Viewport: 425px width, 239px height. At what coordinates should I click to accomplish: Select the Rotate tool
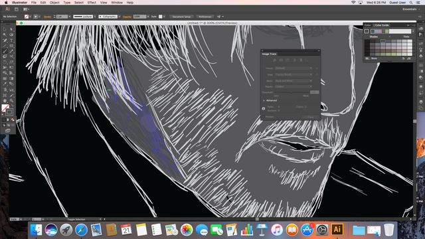(5, 62)
